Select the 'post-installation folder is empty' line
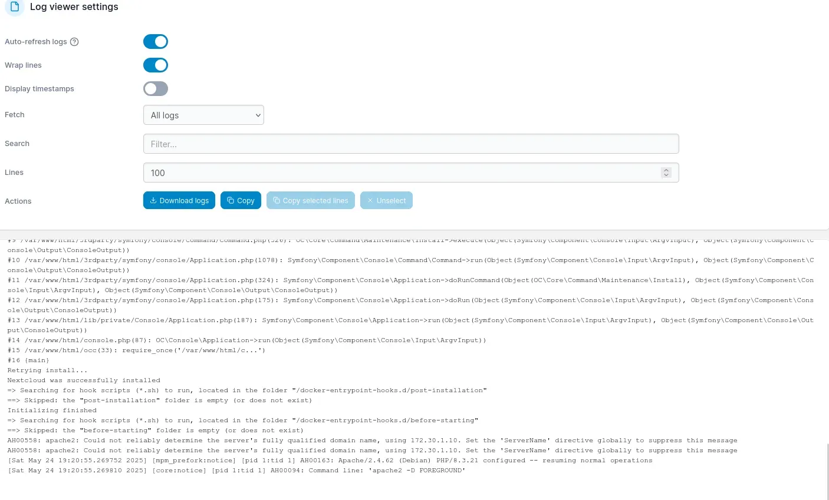This screenshot has height=500, width=829. tap(160, 400)
